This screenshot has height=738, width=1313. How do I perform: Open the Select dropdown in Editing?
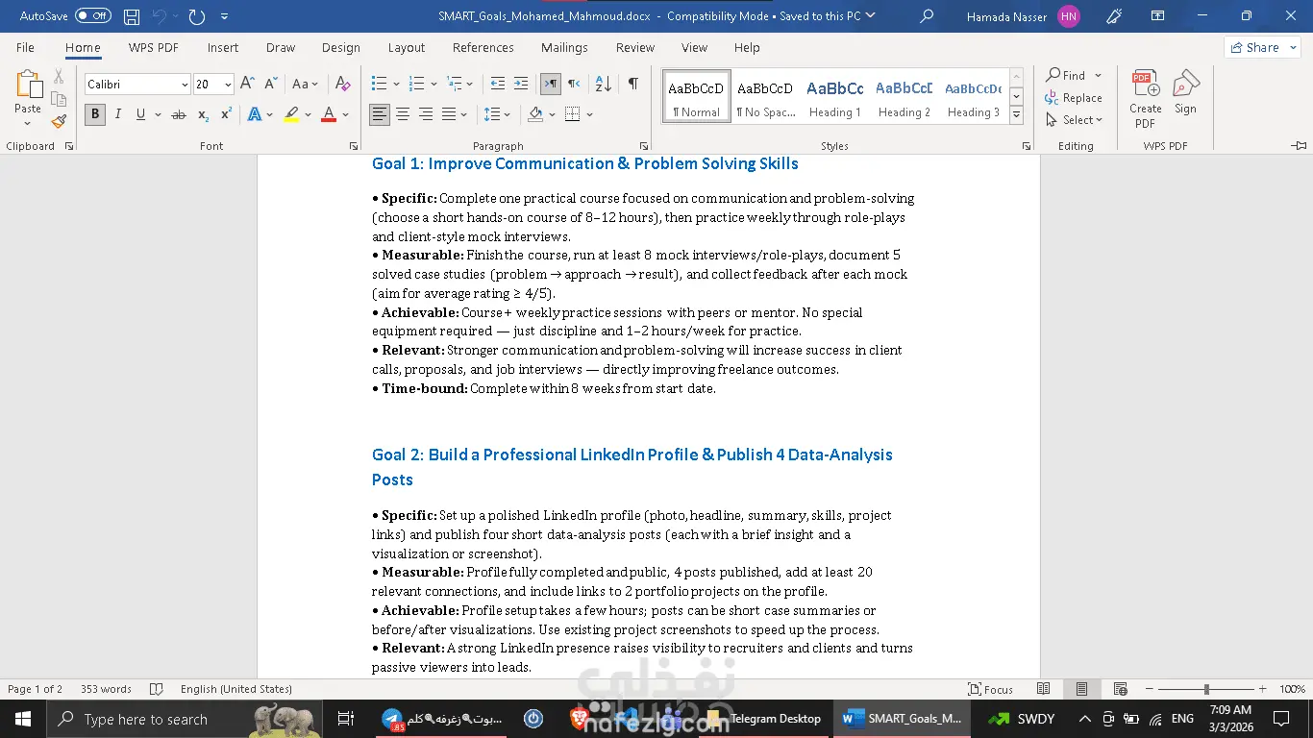pos(1077,120)
